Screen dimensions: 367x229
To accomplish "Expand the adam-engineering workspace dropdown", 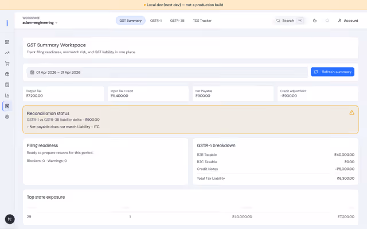I will 40,23.
